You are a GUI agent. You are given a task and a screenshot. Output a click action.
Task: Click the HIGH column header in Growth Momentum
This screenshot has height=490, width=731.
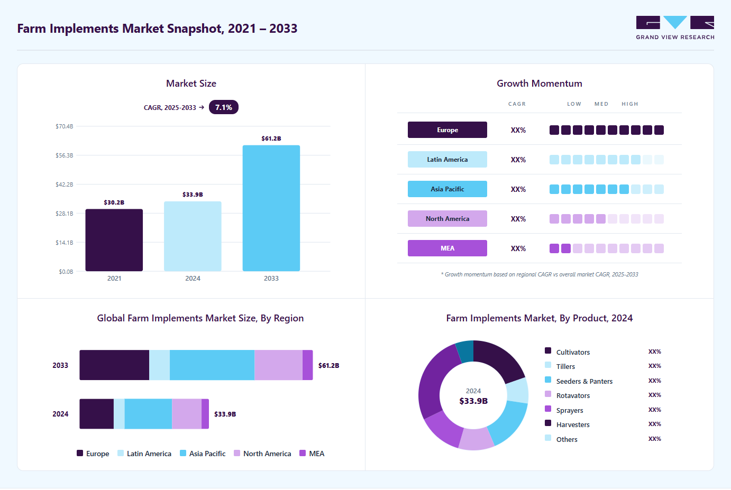(630, 104)
